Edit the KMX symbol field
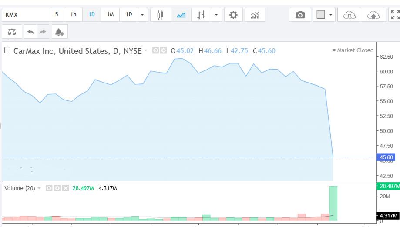400x227 pixels. [25, 15]
